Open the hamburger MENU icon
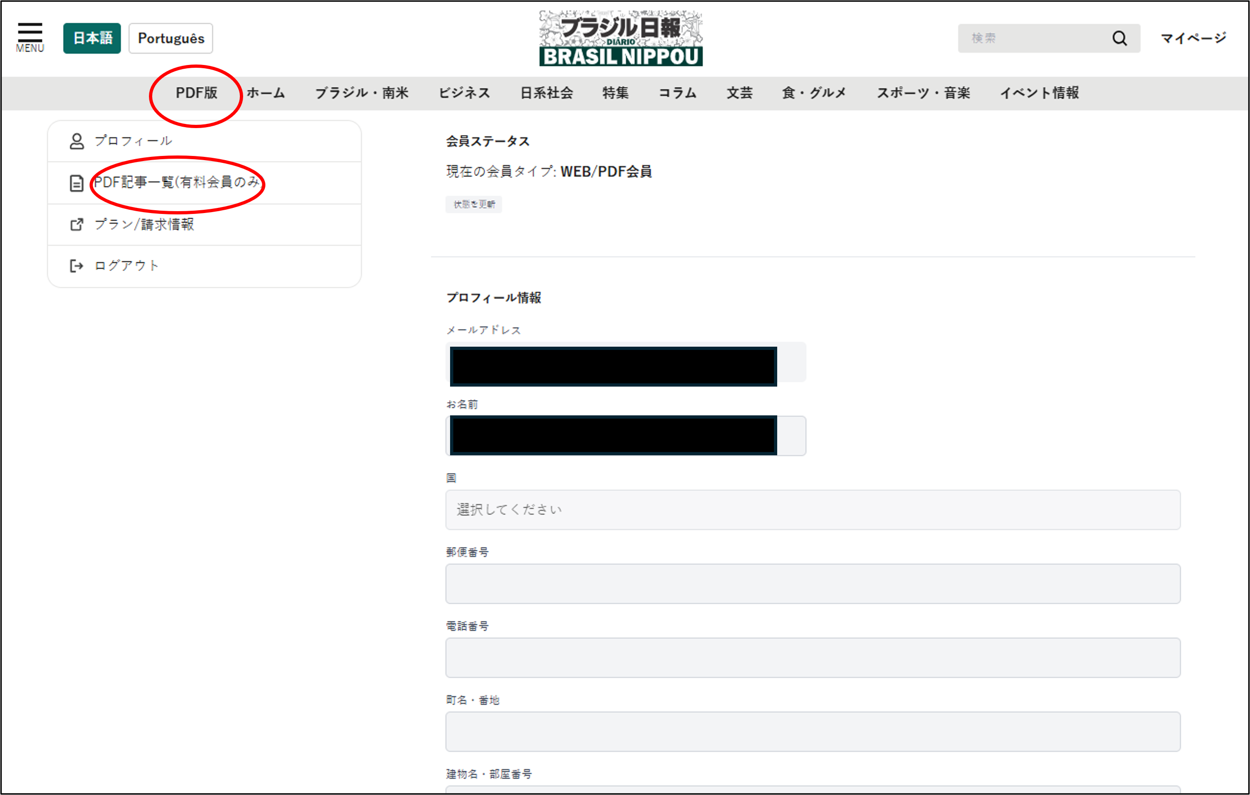Viewport: 1250px width, 795px height. pos(30,37)
